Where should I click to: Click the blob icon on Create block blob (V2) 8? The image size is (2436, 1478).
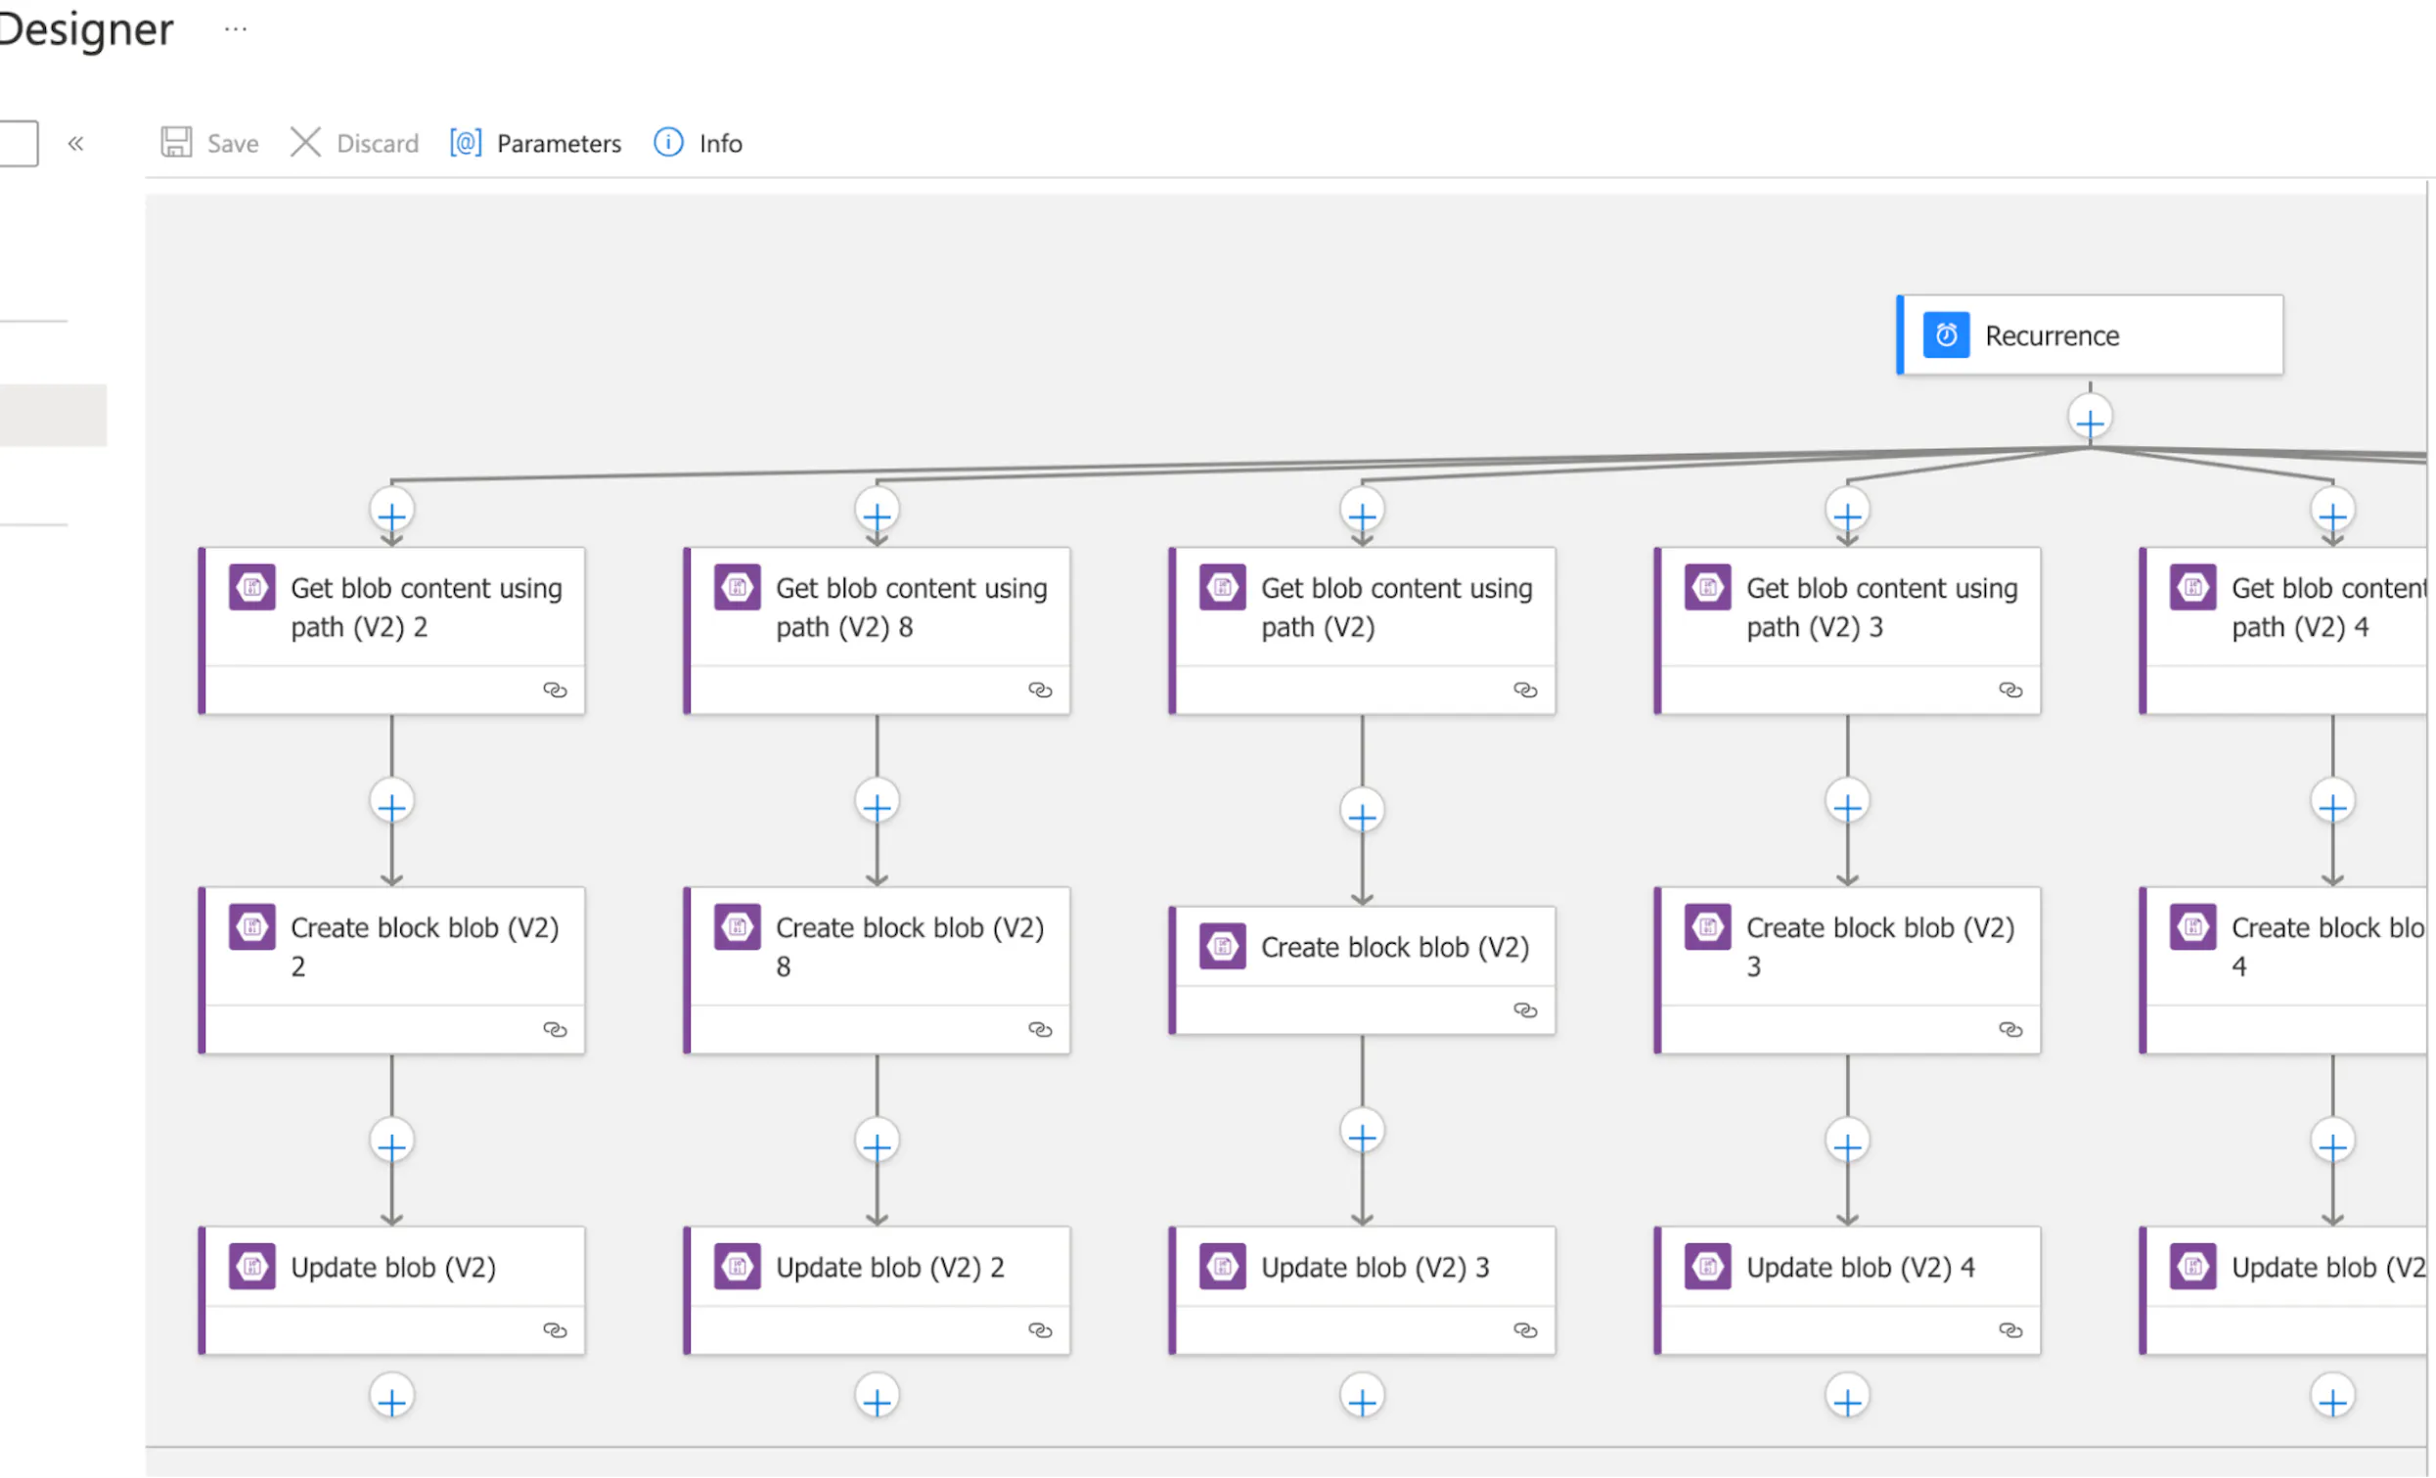pos(737,926)
